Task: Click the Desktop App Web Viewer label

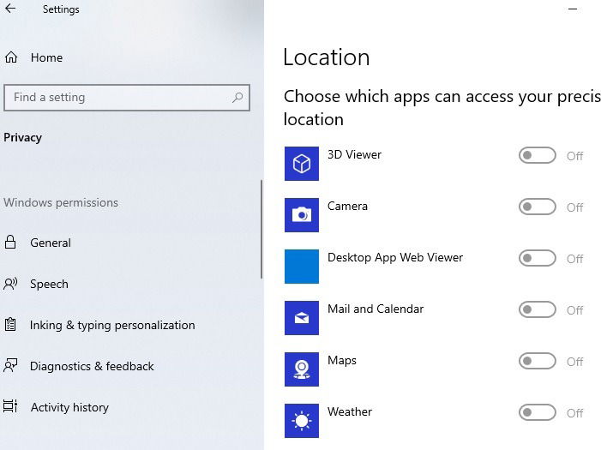Action: click(395, 258)
